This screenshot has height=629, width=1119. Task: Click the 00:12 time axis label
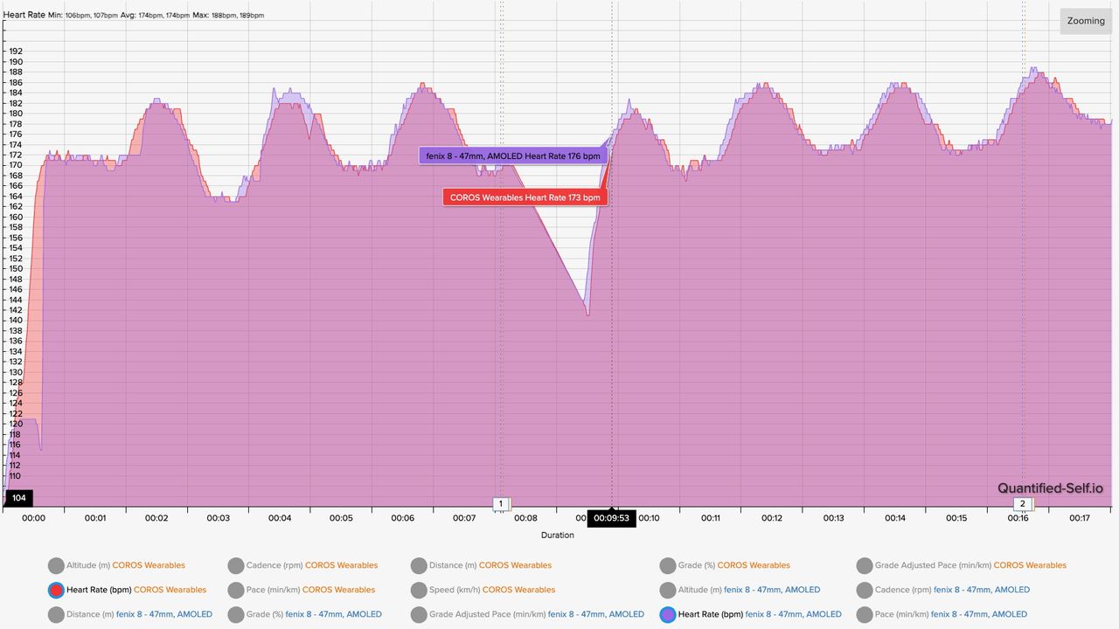(x=772, y=518)
